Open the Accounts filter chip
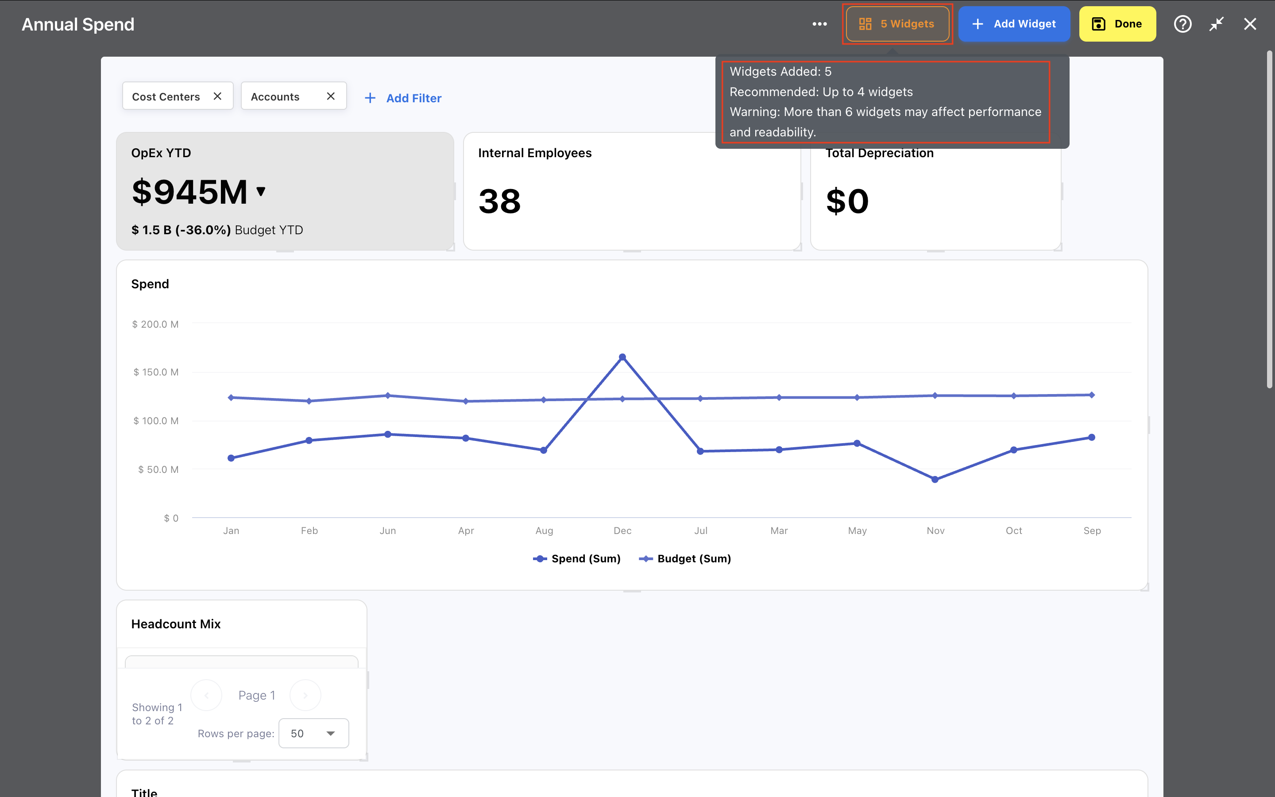The height and width of the screenshot is (797, 1275). click(x=275, y=97)
